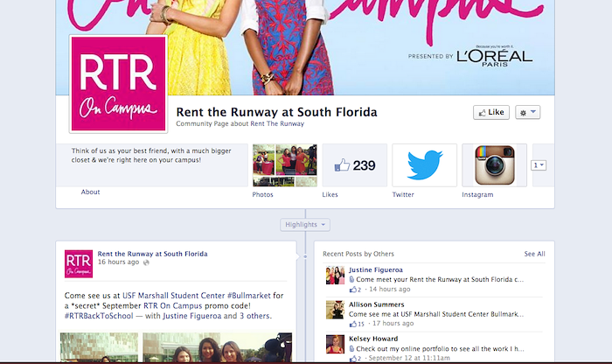Click September 12 at 11:11am timestamp
This screenshot has width=612, height=364.
[409, 358]
